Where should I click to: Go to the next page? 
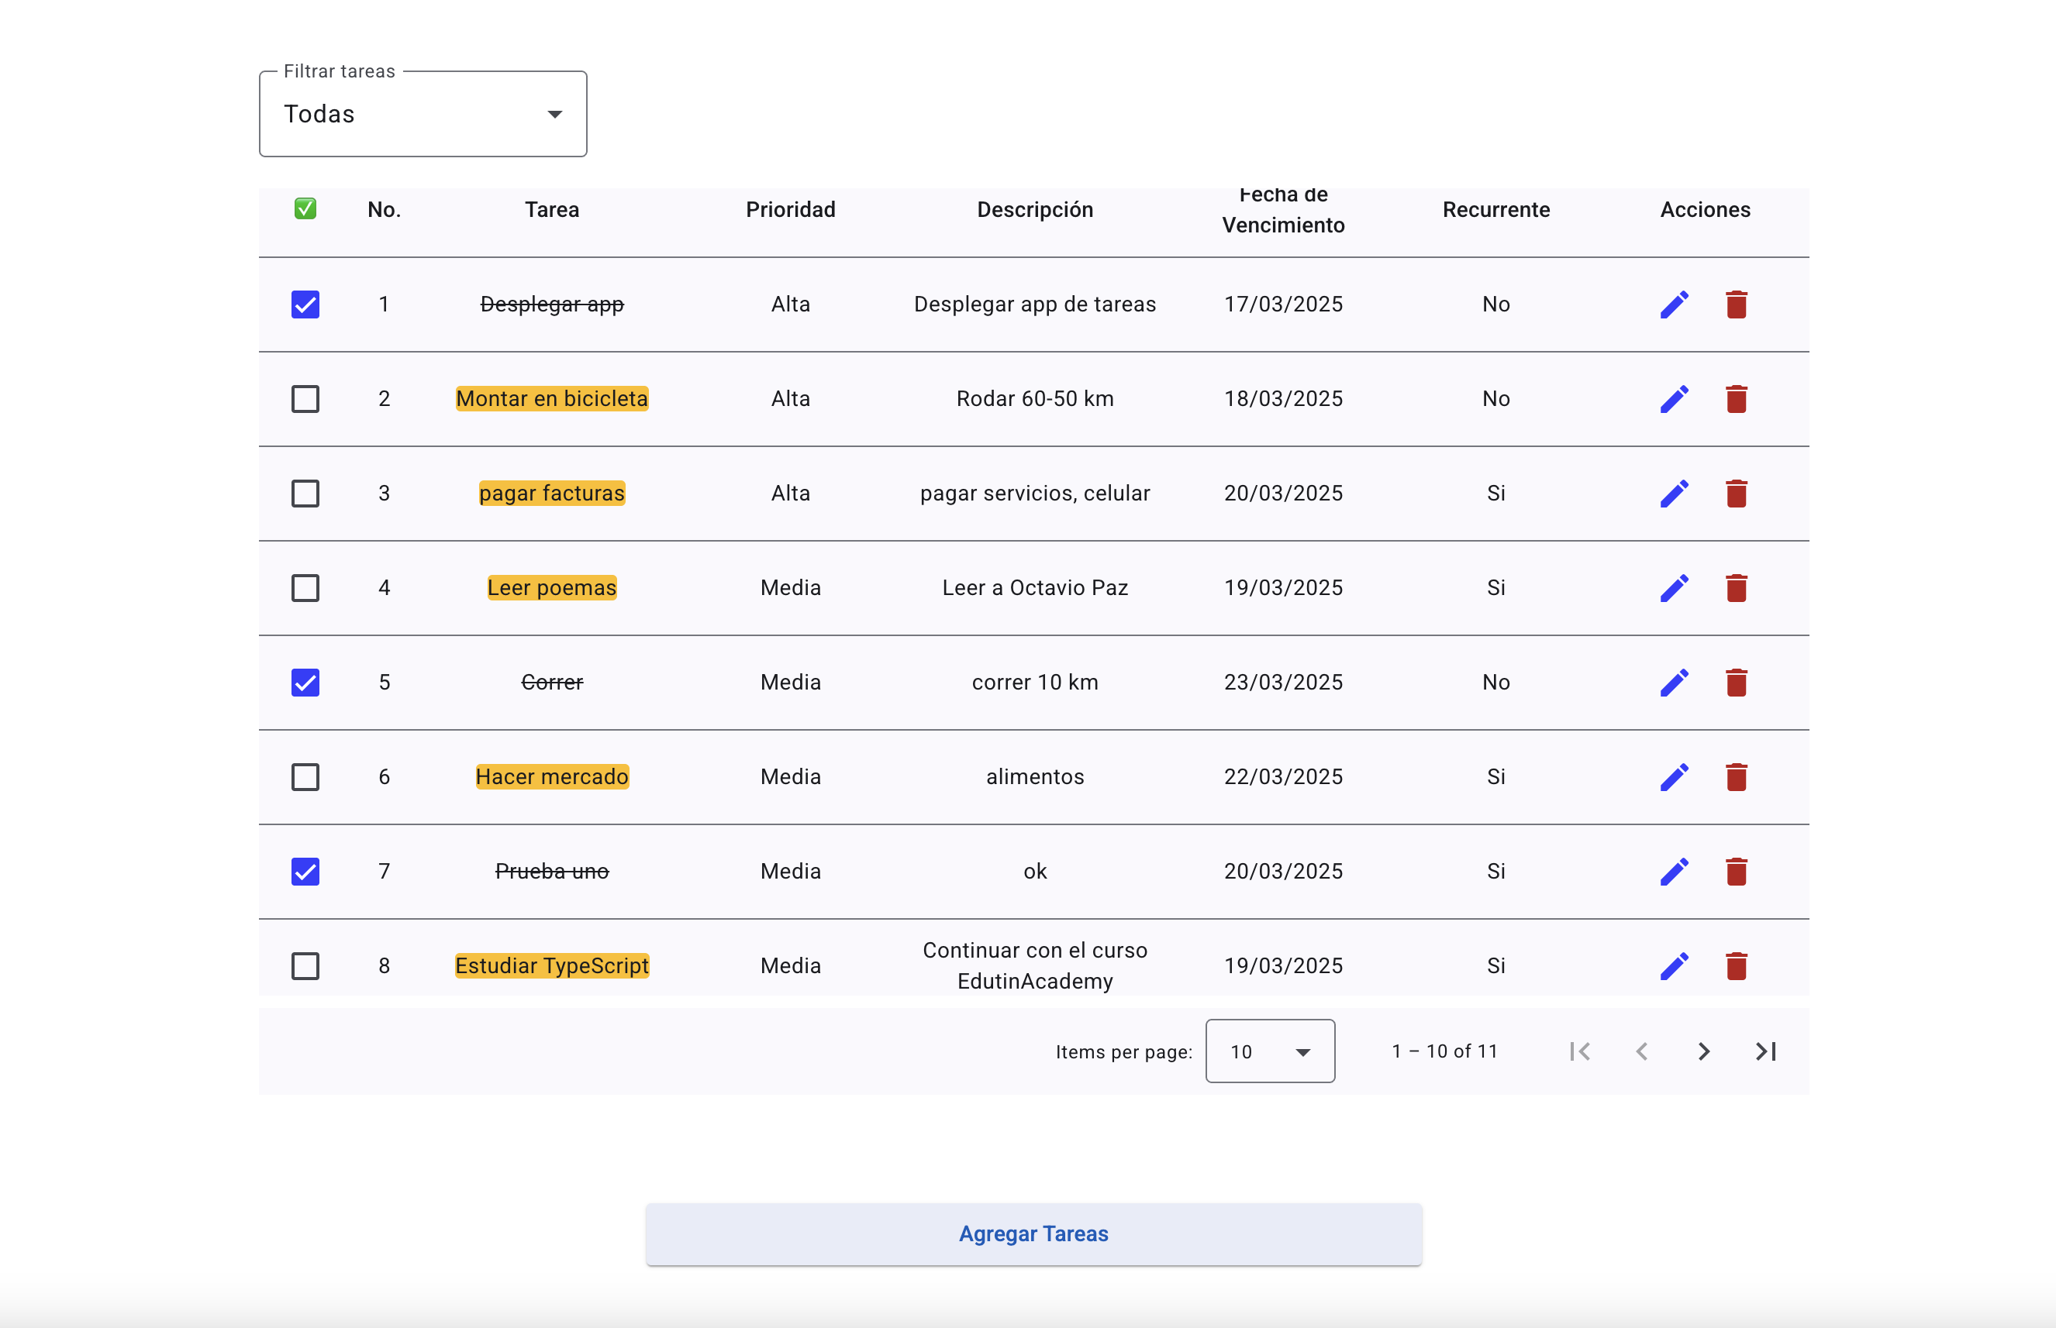tap(1703, 1051)
